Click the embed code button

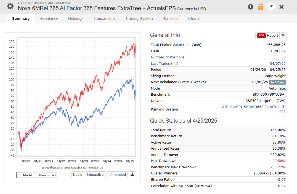[117, 174]
